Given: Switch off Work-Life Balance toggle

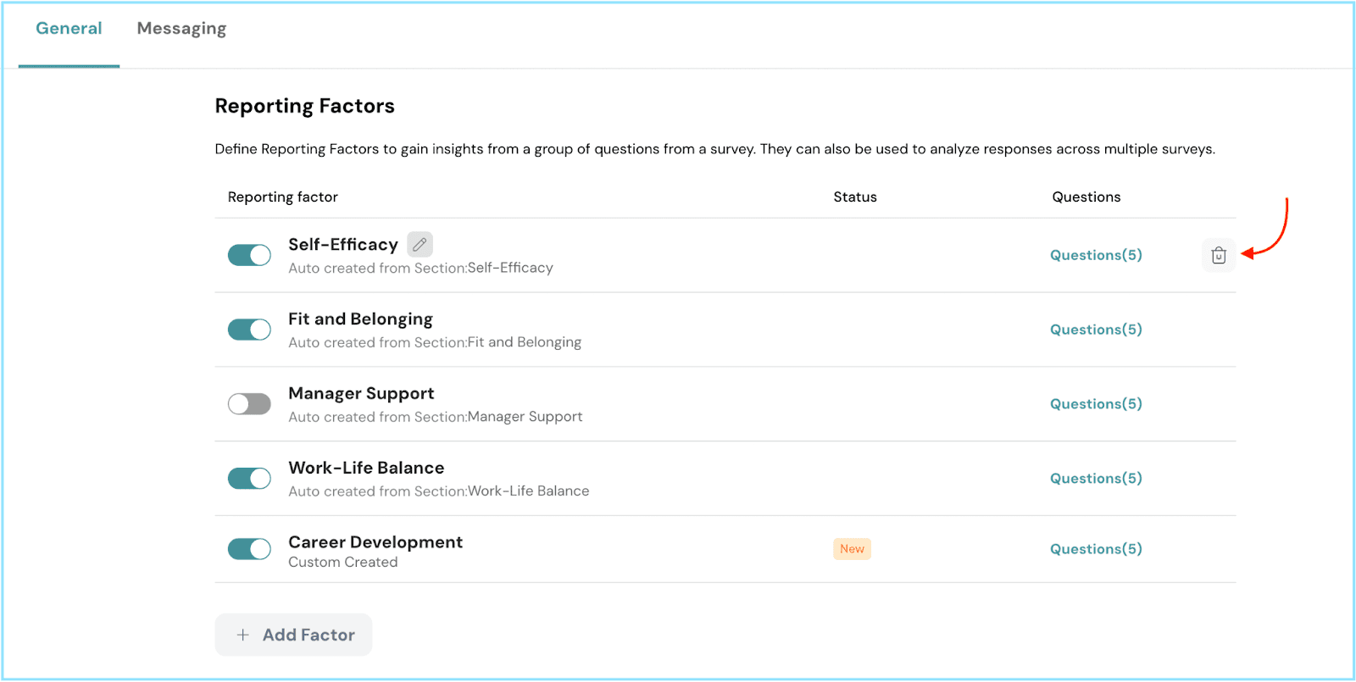Looking at the screenshot, I should (x=249, y=479).
